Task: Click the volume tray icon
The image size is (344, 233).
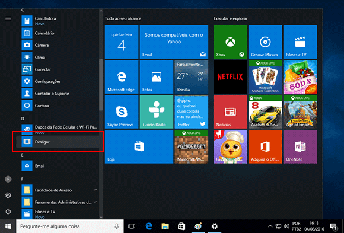Action: coord(286,226)
